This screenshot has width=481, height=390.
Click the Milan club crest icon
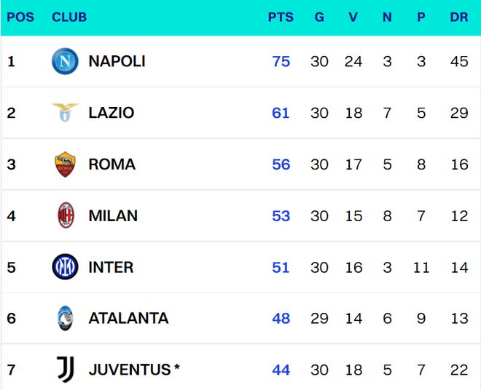click(66, 215)
